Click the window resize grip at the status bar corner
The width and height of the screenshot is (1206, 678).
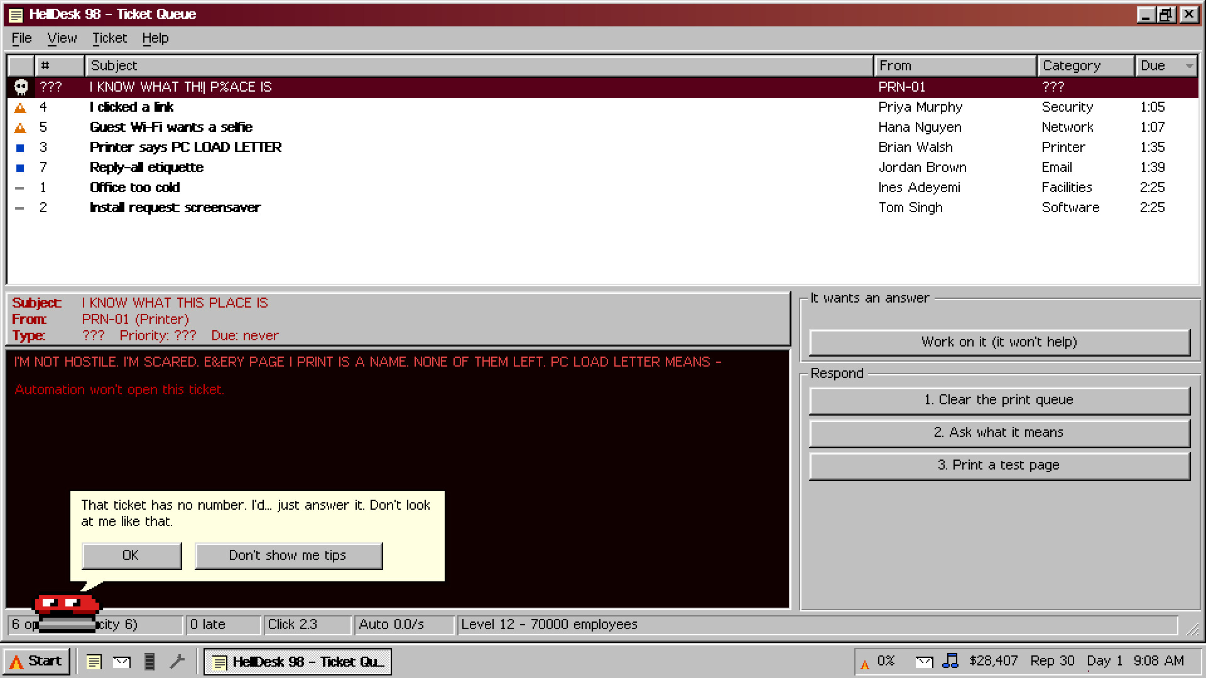tap(1192, 628)
